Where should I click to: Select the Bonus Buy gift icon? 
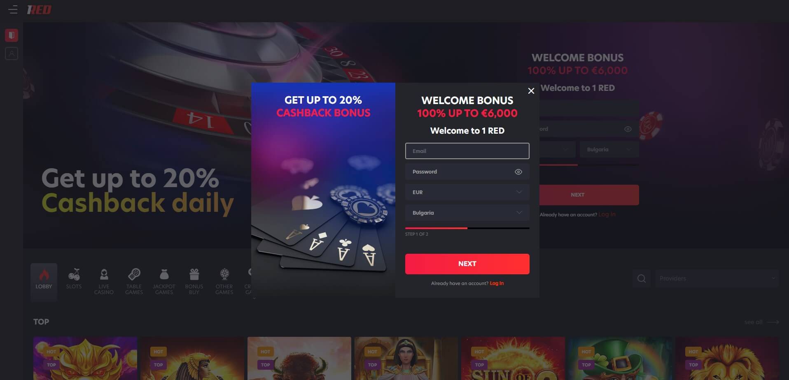194,274
